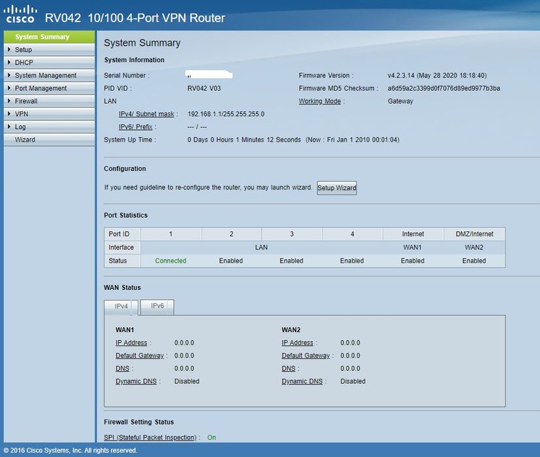Click Enabled status under WAN1

tap(413, 260)
